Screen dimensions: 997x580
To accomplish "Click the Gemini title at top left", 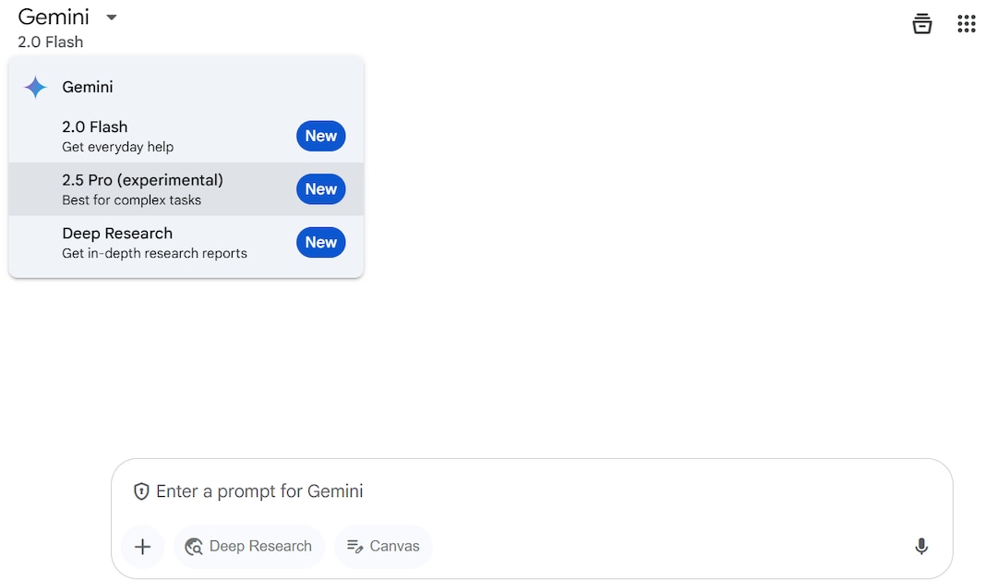I will tap(54, 18).
